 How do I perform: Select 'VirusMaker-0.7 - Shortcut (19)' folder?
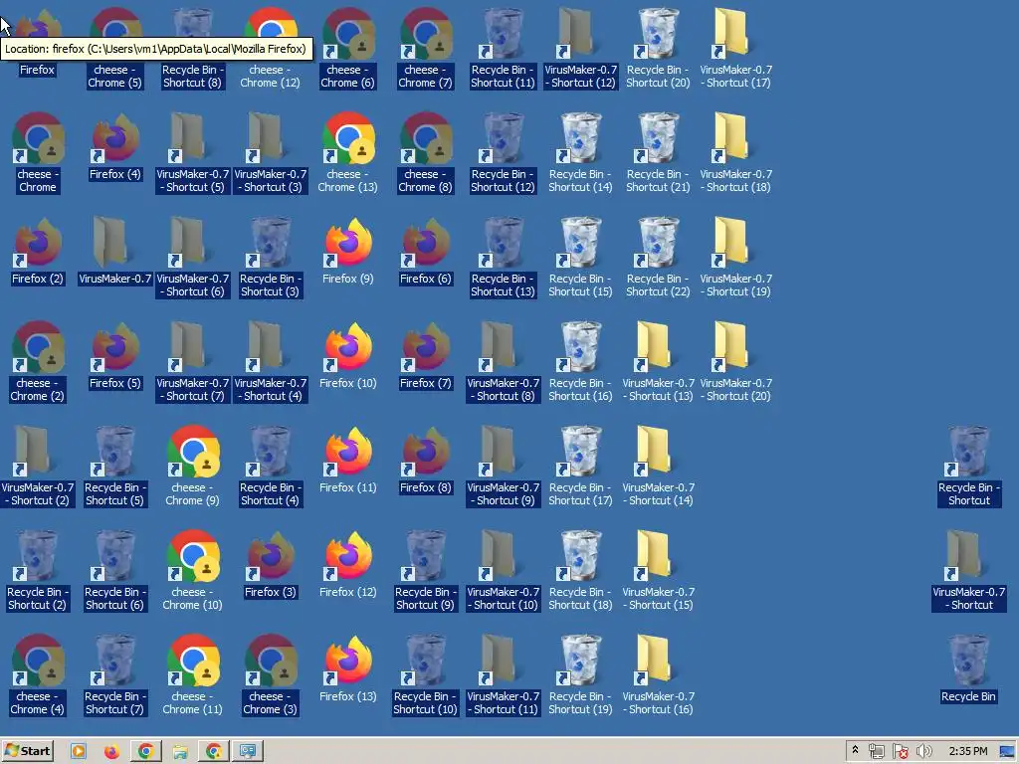735,258
